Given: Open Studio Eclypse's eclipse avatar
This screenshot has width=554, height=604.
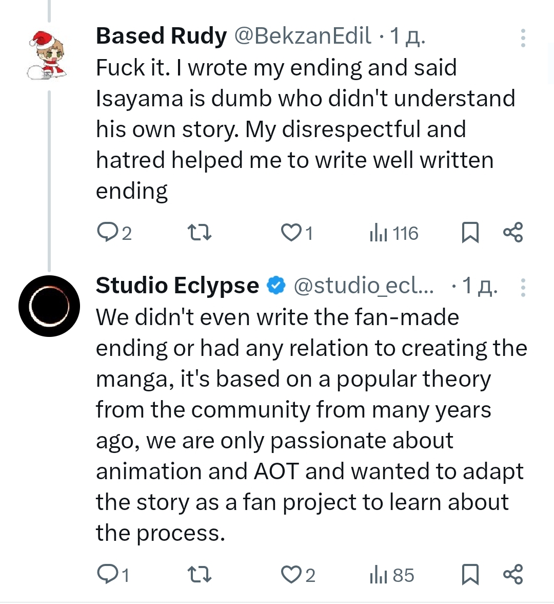Looking at the screenshot, I should coord(49,306).
